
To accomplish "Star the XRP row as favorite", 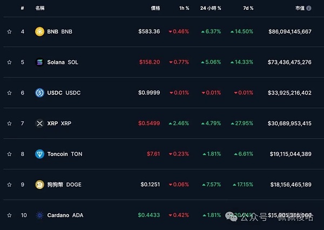I will (x=9, y=124).
